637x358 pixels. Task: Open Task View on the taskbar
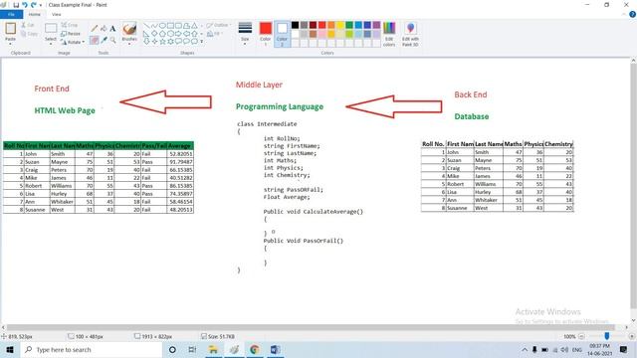[x=192, y=350]
